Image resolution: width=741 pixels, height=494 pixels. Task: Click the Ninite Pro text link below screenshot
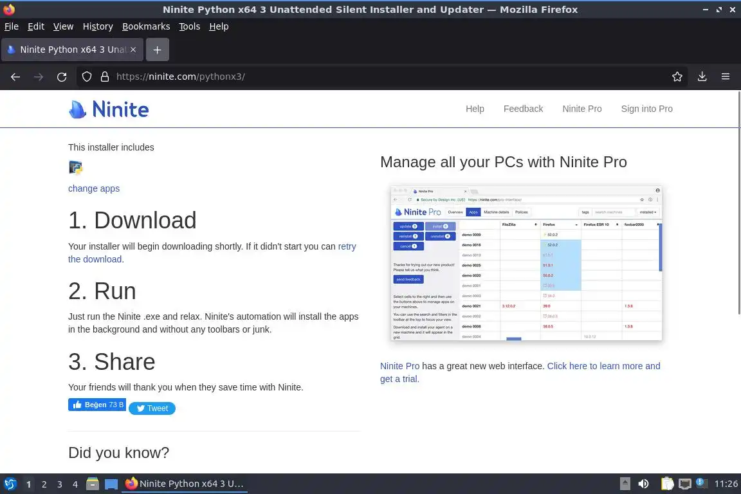(x=400, y=366)
